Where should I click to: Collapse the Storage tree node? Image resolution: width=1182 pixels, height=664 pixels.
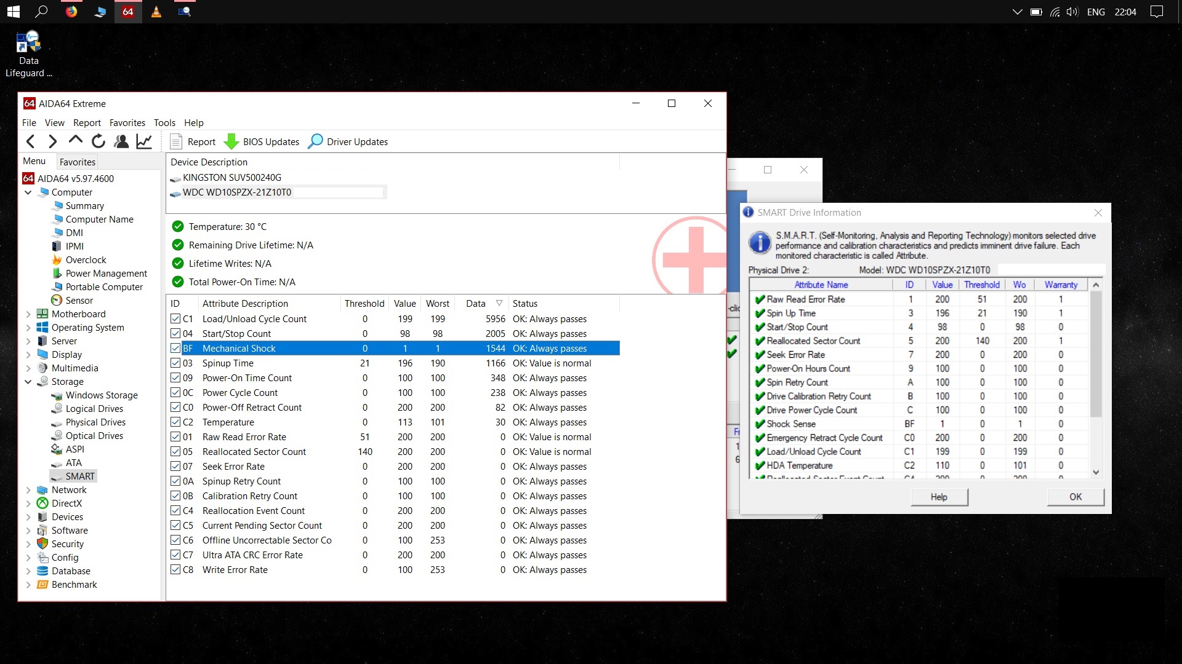click(x=28, y=381)
